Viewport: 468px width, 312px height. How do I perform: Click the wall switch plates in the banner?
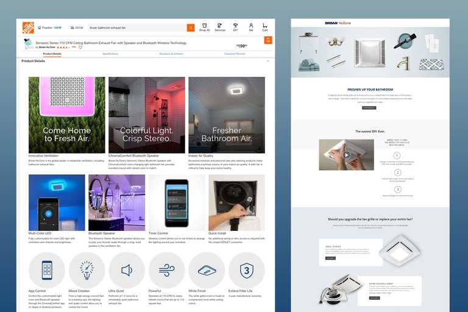click(431, 44)
